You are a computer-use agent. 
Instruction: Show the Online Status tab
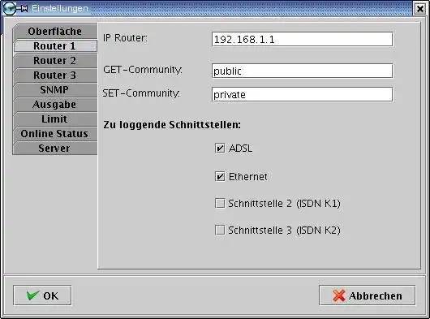55,134
